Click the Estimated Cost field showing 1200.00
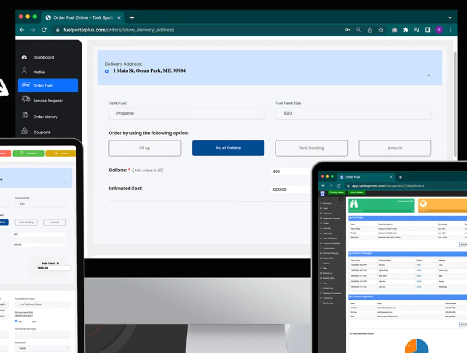 291,189
